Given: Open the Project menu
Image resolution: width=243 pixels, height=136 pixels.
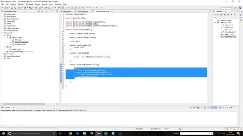Looking at the screenshot, I should click(x=45, y=4).
